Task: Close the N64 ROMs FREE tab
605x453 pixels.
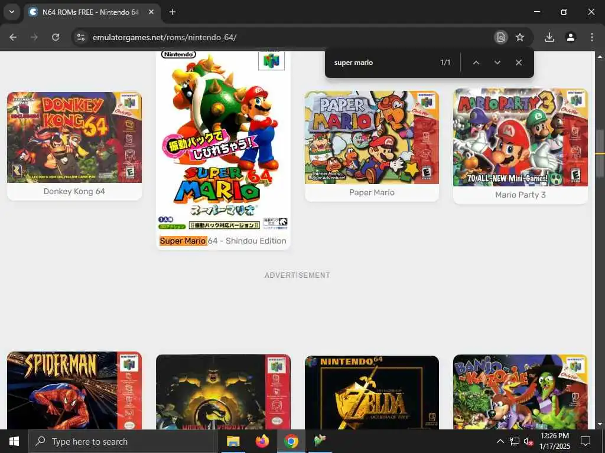Action: pyautogui.click(x=151, y=12)
